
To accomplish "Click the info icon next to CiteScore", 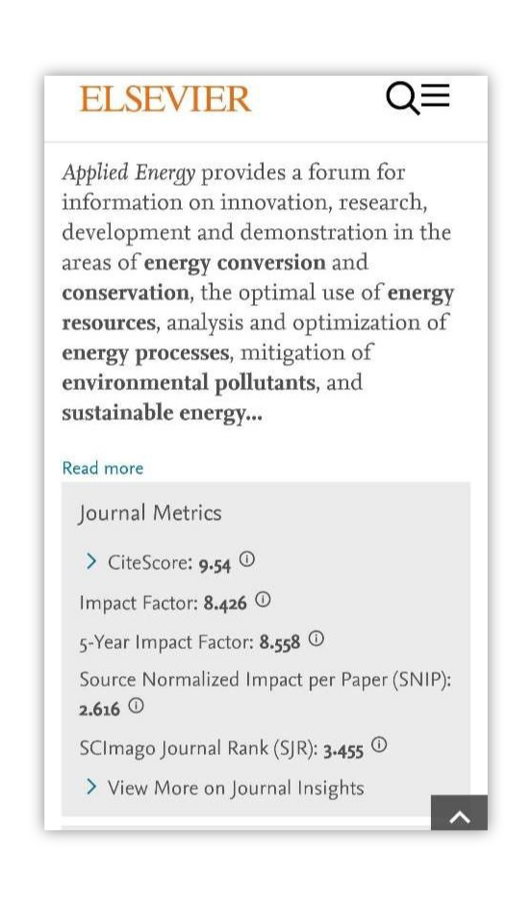I will tap(246, 559).
